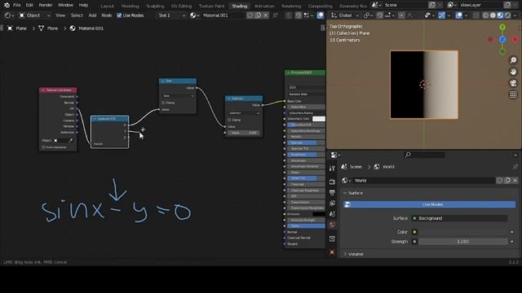This screenshot has width=522, height=293.
Task: Toggle fake user shield for Material.001
Action: (250, 15)
